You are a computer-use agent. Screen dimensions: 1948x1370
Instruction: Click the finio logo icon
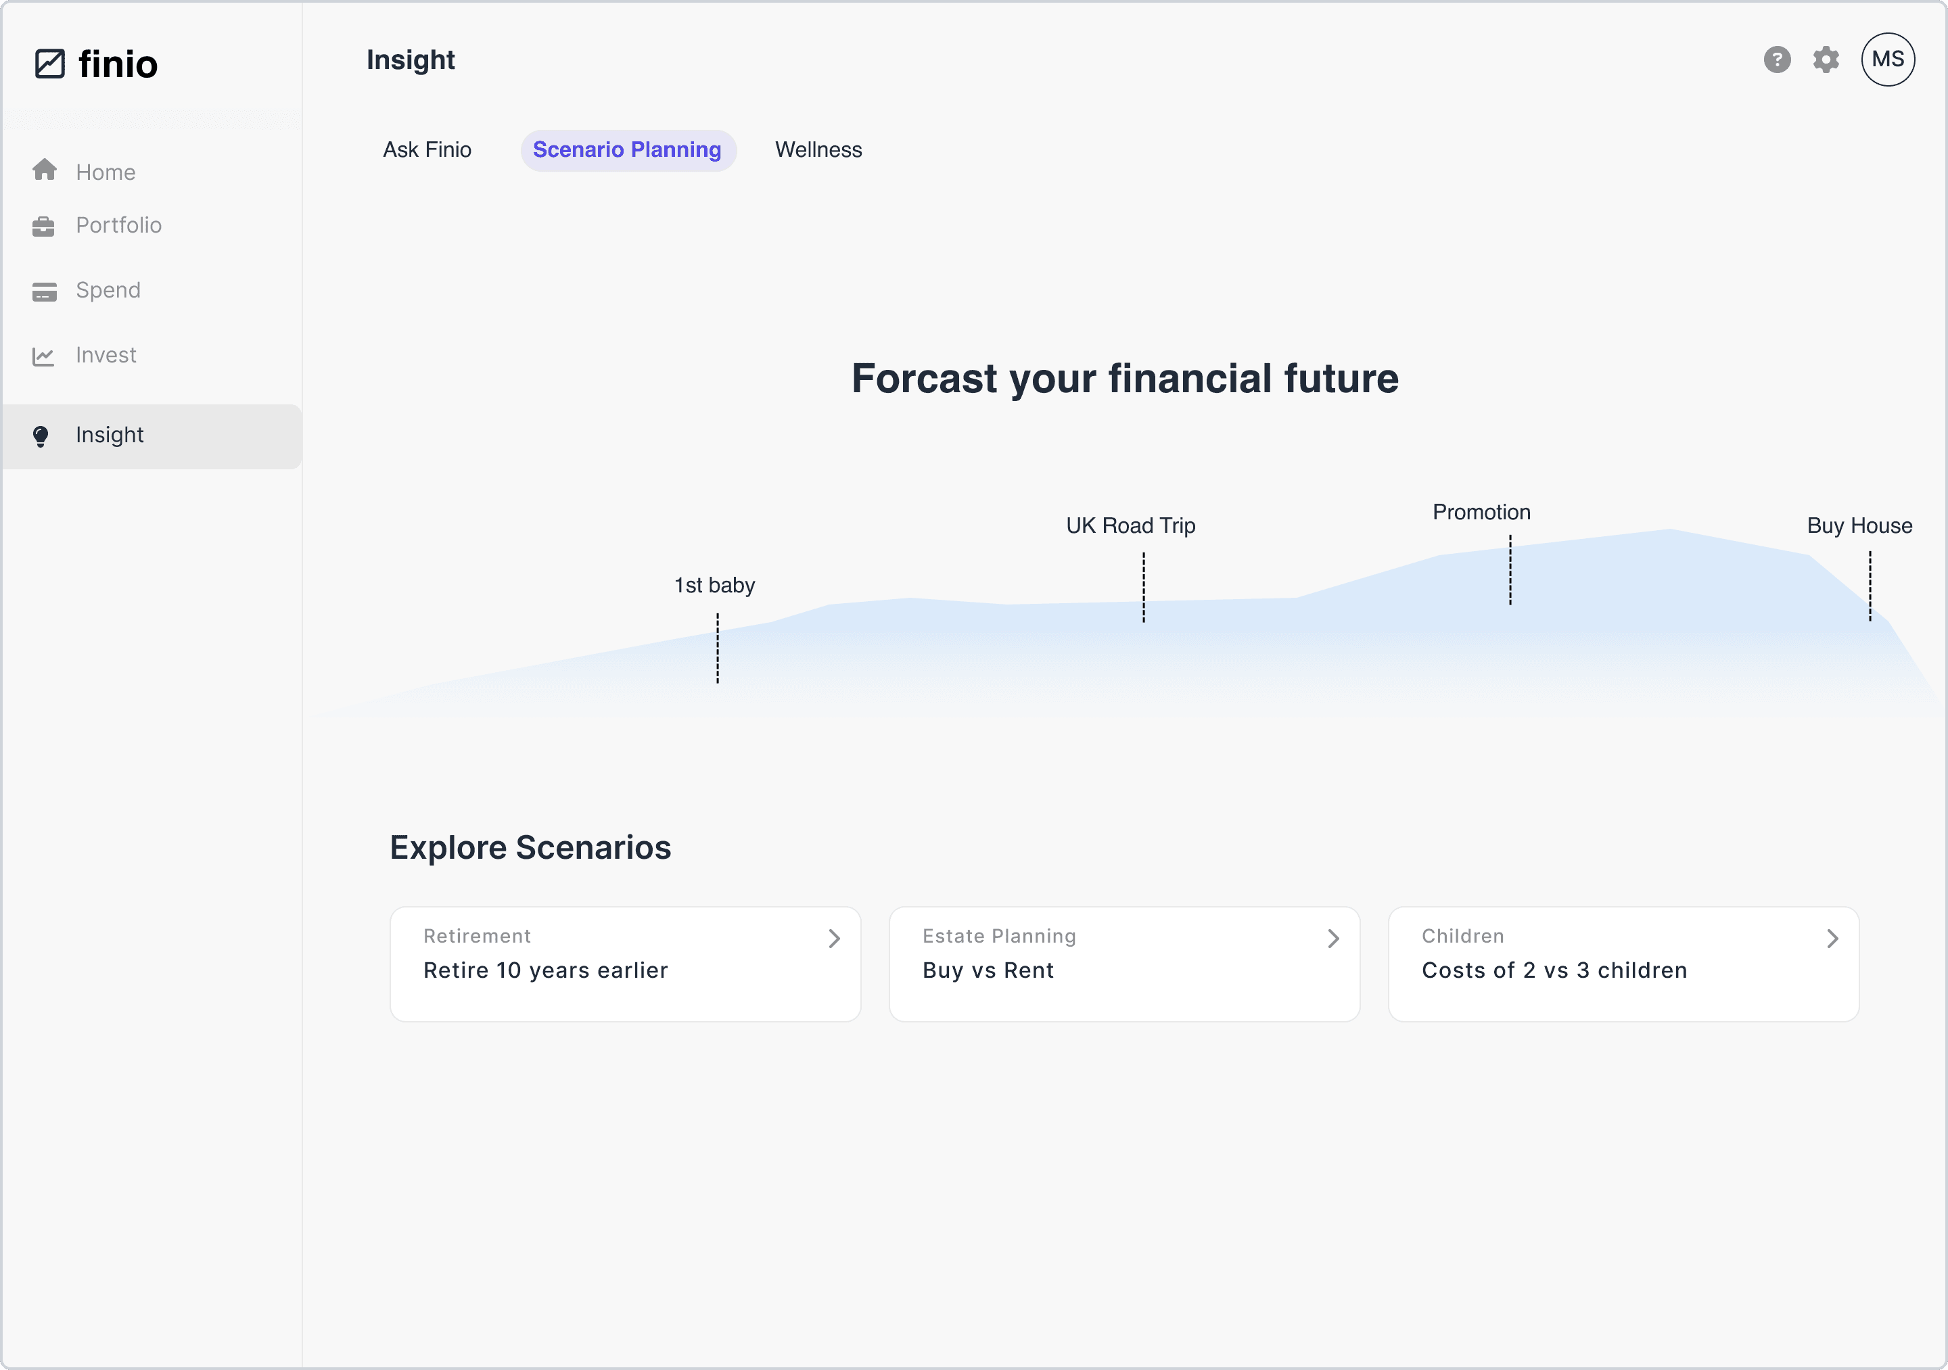(50, 63)
